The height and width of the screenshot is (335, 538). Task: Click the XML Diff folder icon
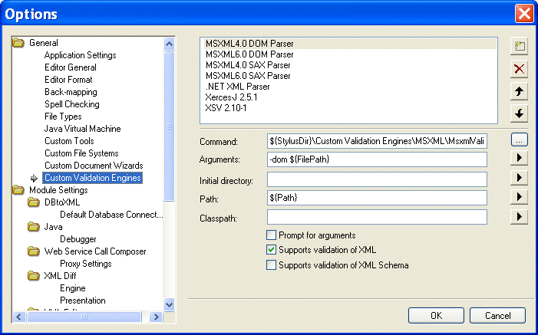(34, 276)
